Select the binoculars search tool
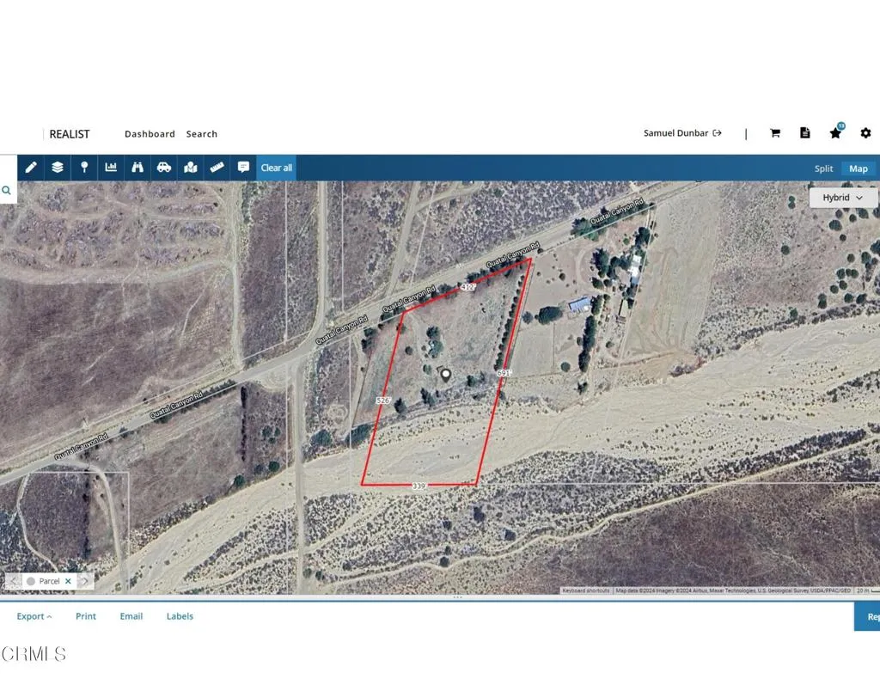 pyautogui.click(x=137, y=168)
